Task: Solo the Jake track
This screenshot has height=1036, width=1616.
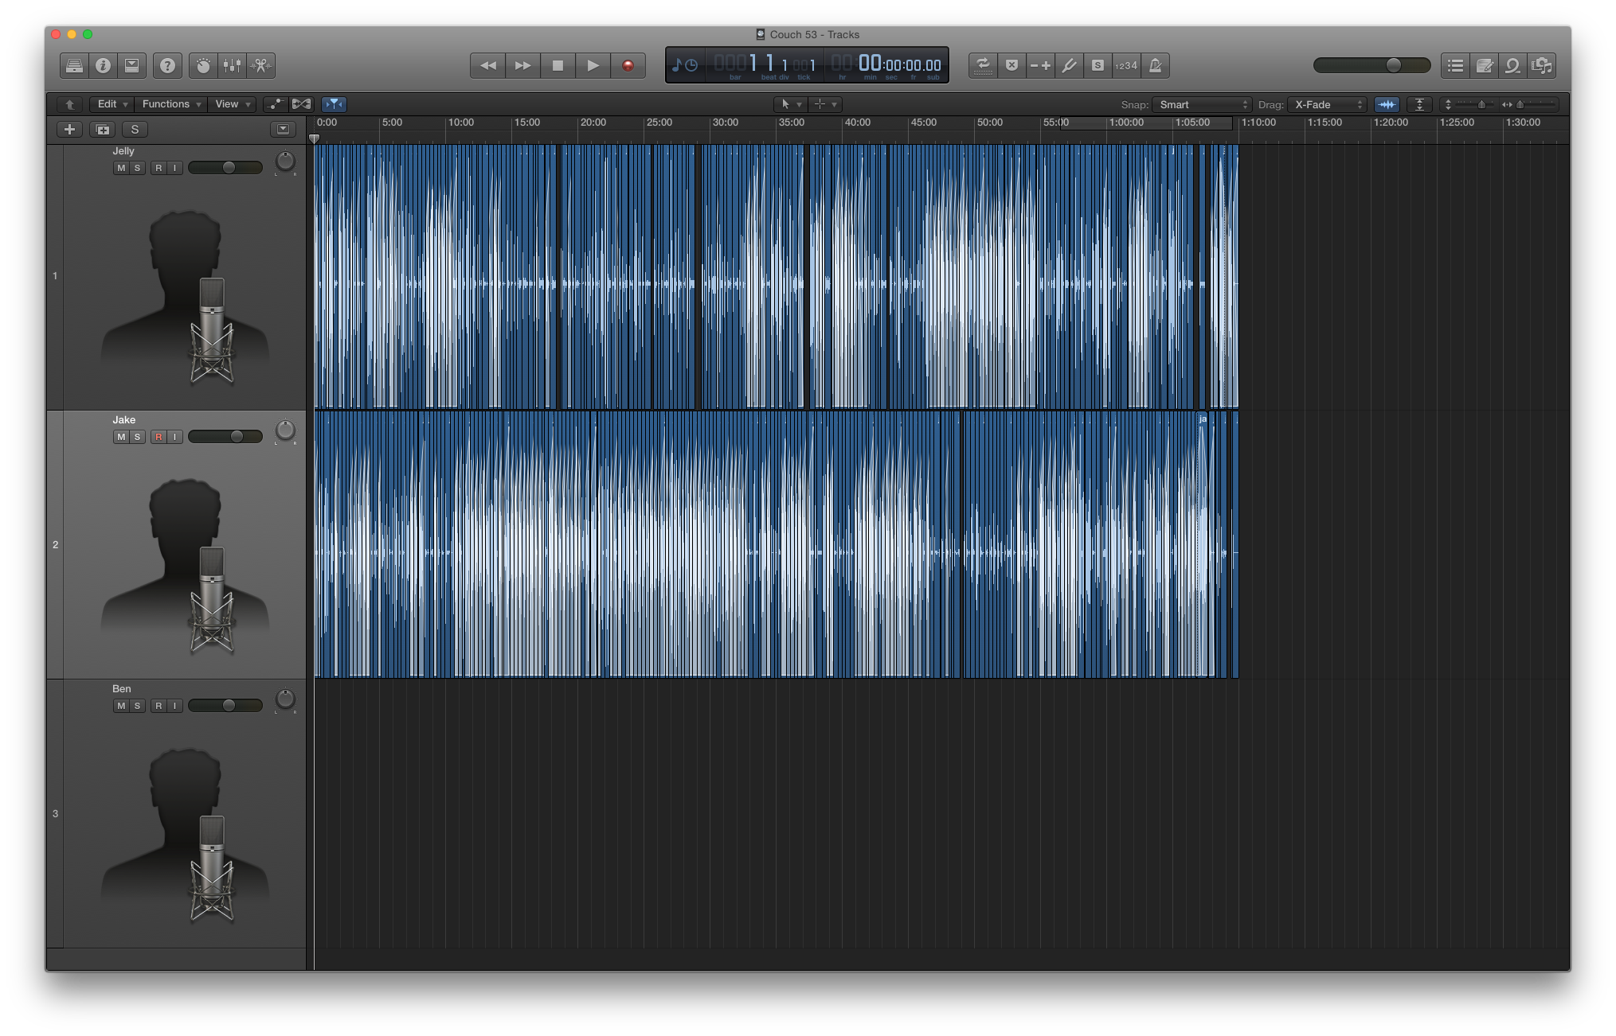Action: 137,437
